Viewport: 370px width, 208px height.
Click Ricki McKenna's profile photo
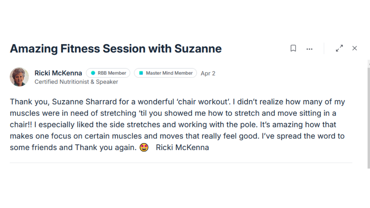(x=19, y=77)
